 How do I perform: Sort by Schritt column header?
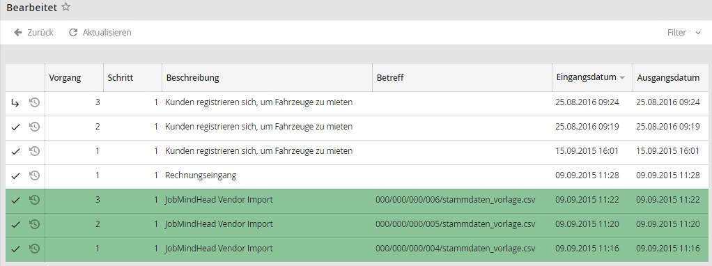(121, 77)
